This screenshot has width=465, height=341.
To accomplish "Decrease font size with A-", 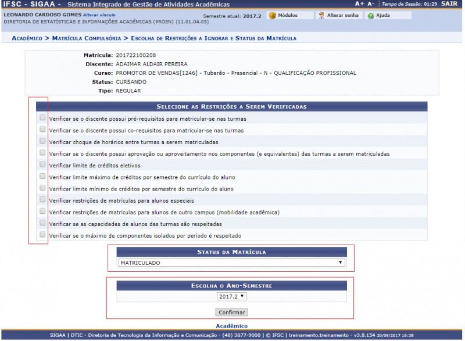I will pos(371,3).
